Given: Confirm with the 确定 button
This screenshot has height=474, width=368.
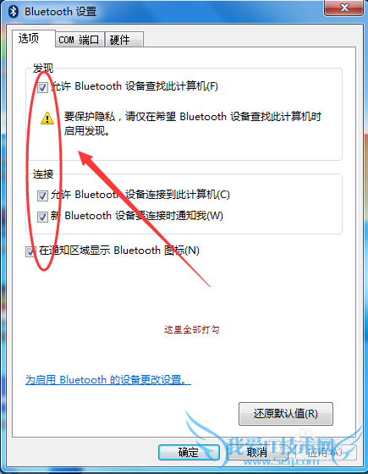Looking at the screenshot, I should point(189,452).
